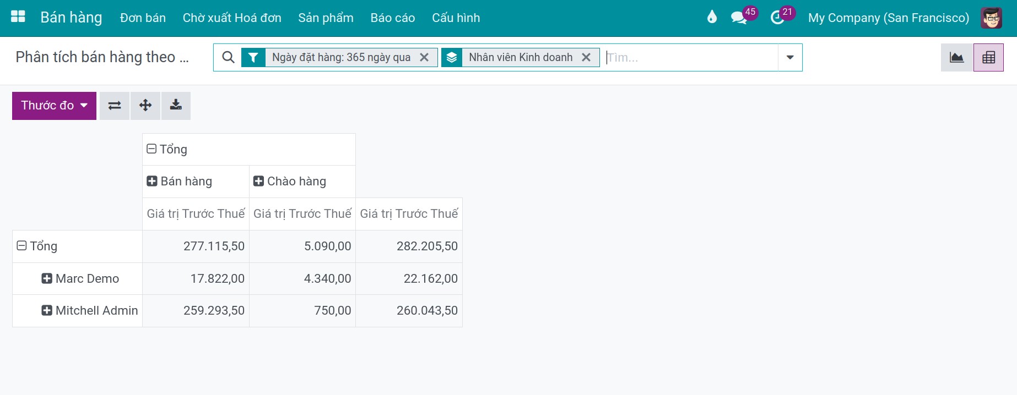Open the Bán hàng app menu
Viewport: 1017px width, 395px height.
pyautogui.click(x=71, y=18)
